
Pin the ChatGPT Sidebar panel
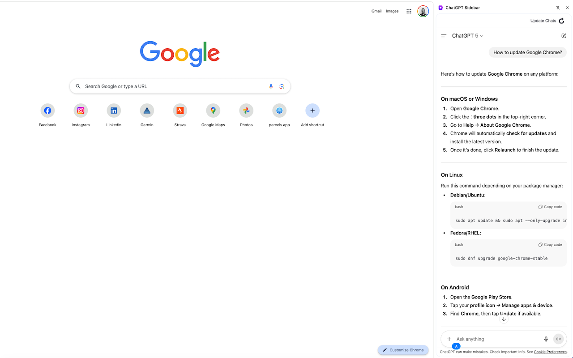(558, 8)
